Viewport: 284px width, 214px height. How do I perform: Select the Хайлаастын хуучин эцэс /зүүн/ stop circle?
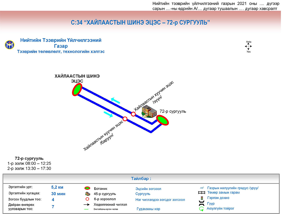(x=133, y=114)
